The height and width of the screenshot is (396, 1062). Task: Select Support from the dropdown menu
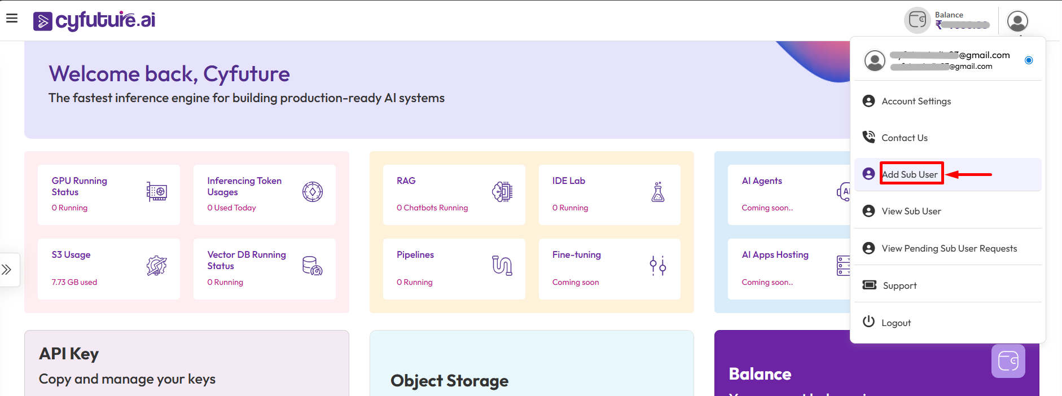tap(899, 286)
